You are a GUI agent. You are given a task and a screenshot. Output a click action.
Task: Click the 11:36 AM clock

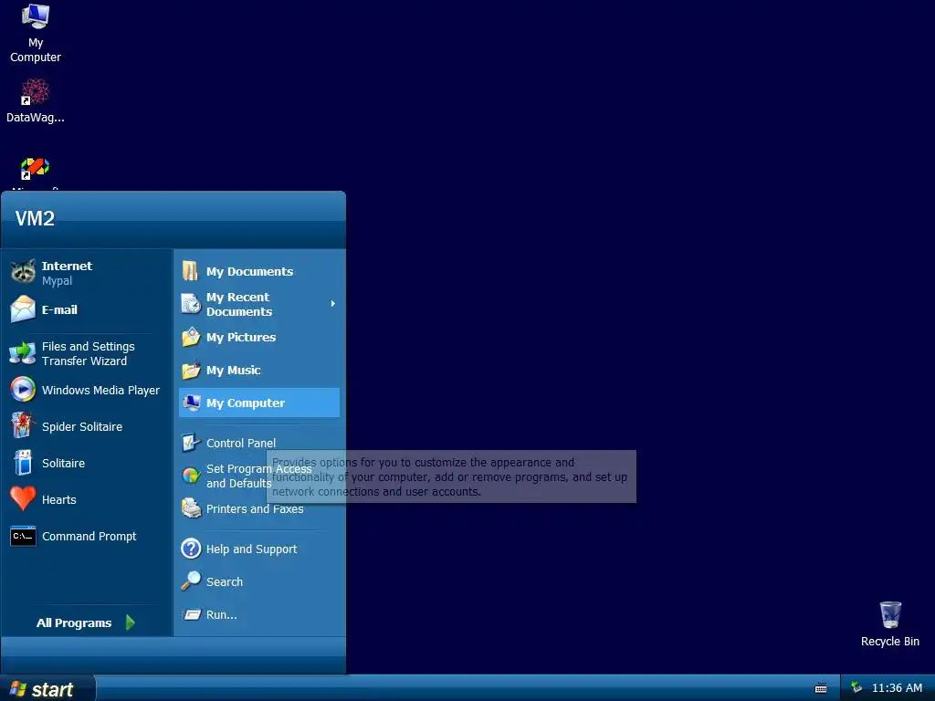897,688
